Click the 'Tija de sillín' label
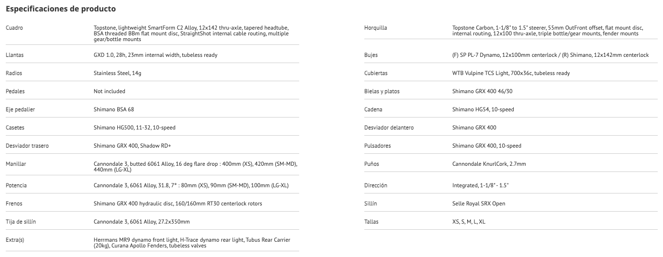 coord(21,222)
